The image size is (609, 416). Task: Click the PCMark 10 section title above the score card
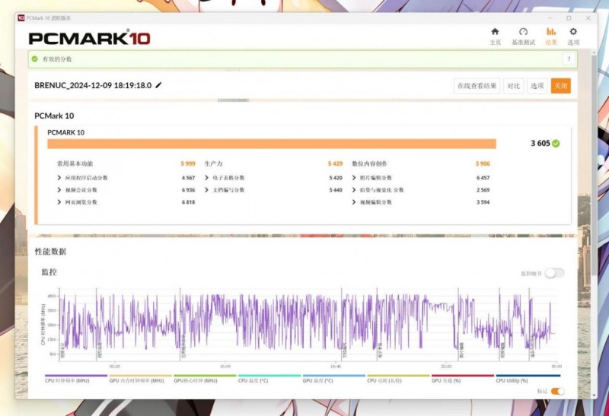[x=54, y=116]
